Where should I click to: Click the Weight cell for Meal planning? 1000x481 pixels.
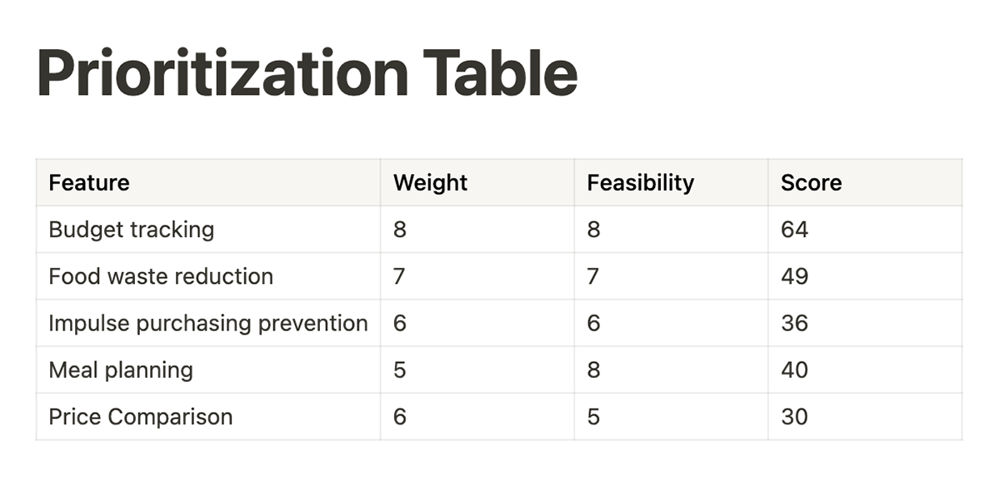click(477, 369)
